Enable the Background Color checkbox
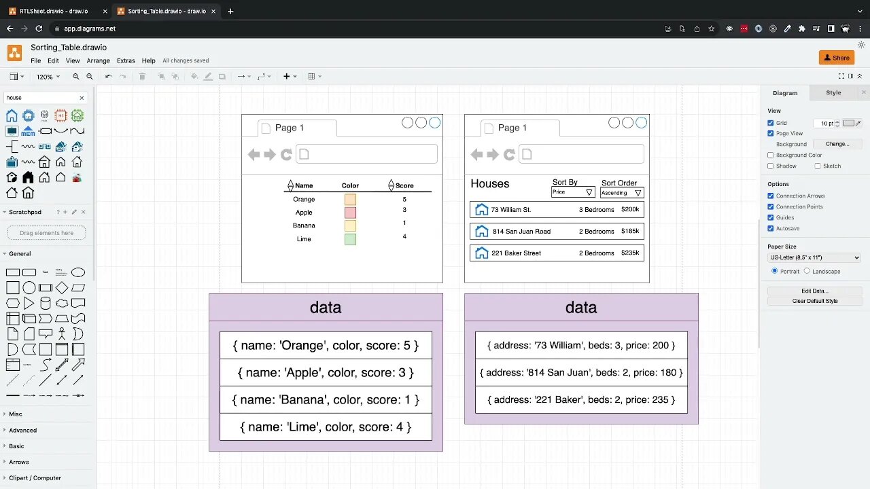 771,155
